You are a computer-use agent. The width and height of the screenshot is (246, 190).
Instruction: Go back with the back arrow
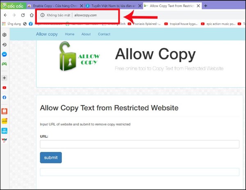[5, 15]
